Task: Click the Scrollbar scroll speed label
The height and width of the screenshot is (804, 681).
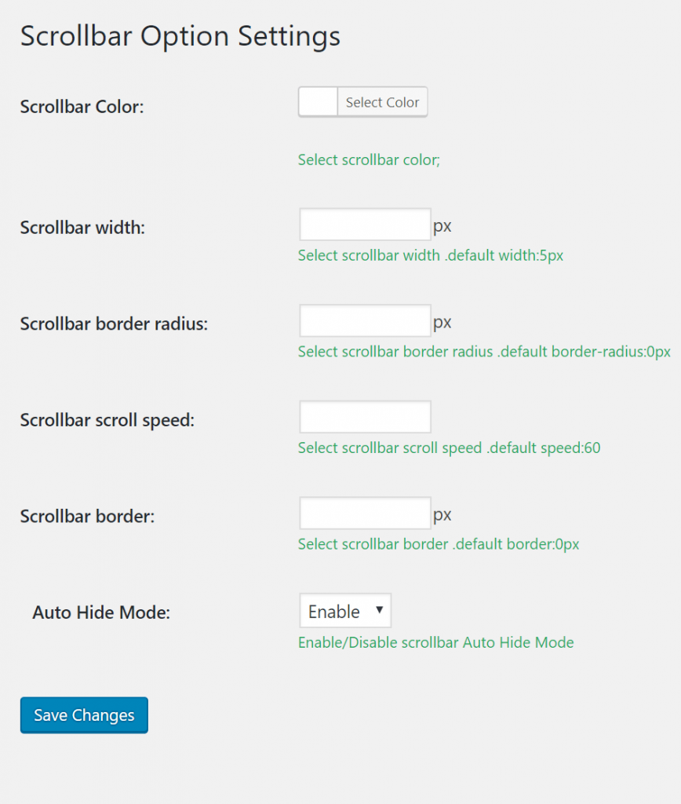Action: 107,420
